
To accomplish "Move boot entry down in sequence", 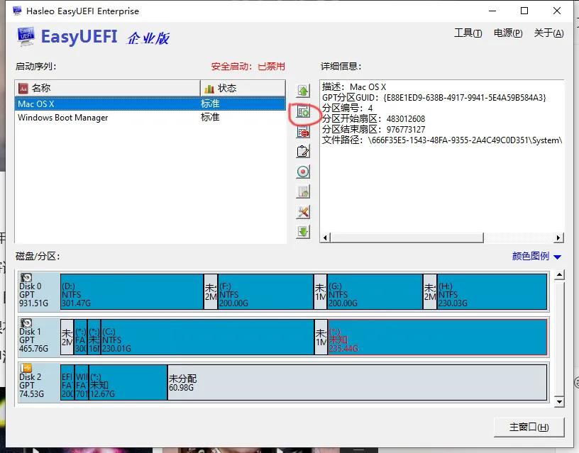I will [x=302, y=231].
